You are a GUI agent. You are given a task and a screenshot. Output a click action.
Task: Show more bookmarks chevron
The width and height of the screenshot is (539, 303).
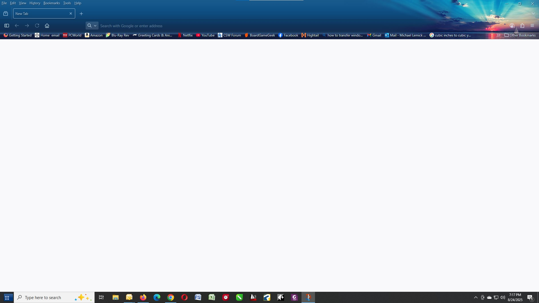point(498,35)
